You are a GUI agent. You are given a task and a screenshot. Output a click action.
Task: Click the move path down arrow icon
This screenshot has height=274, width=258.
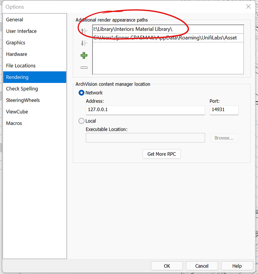point(84,43)
